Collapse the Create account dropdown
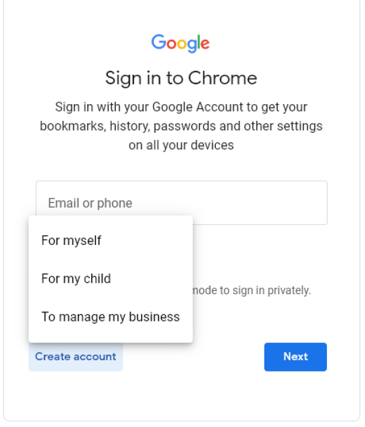Viewport: 365px width, 427px height. tap(76, 357)
